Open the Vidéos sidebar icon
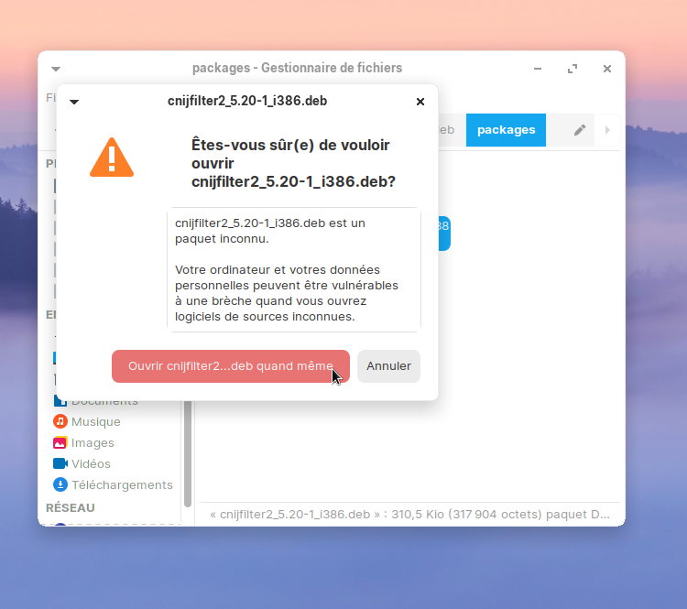Screen dimensions: 687x609 click(60, 463)
